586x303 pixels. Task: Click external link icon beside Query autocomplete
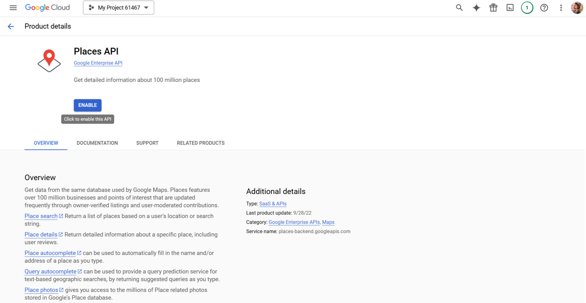[x=80, y=272]
